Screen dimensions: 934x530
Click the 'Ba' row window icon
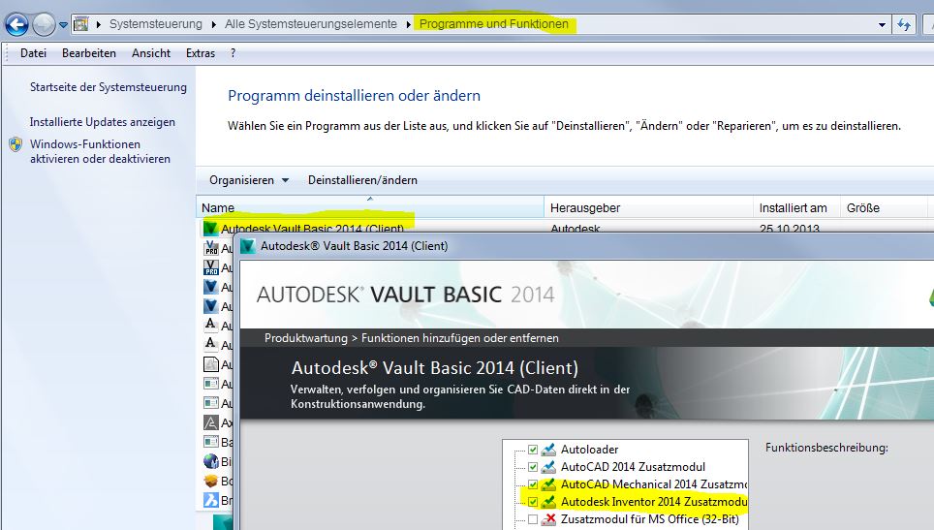tap(211, 442)
